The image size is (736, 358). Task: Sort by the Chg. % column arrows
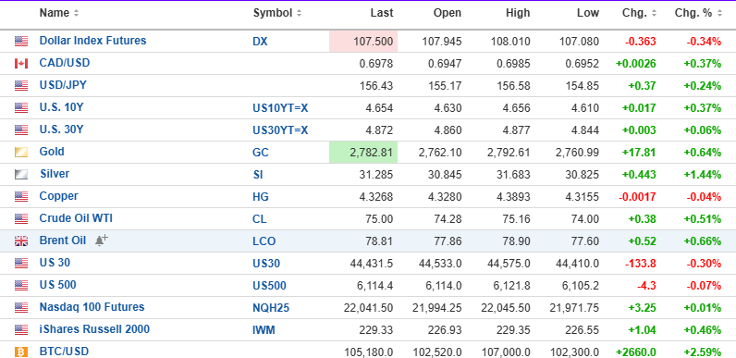pyautogui.click(x=720, y=13)
